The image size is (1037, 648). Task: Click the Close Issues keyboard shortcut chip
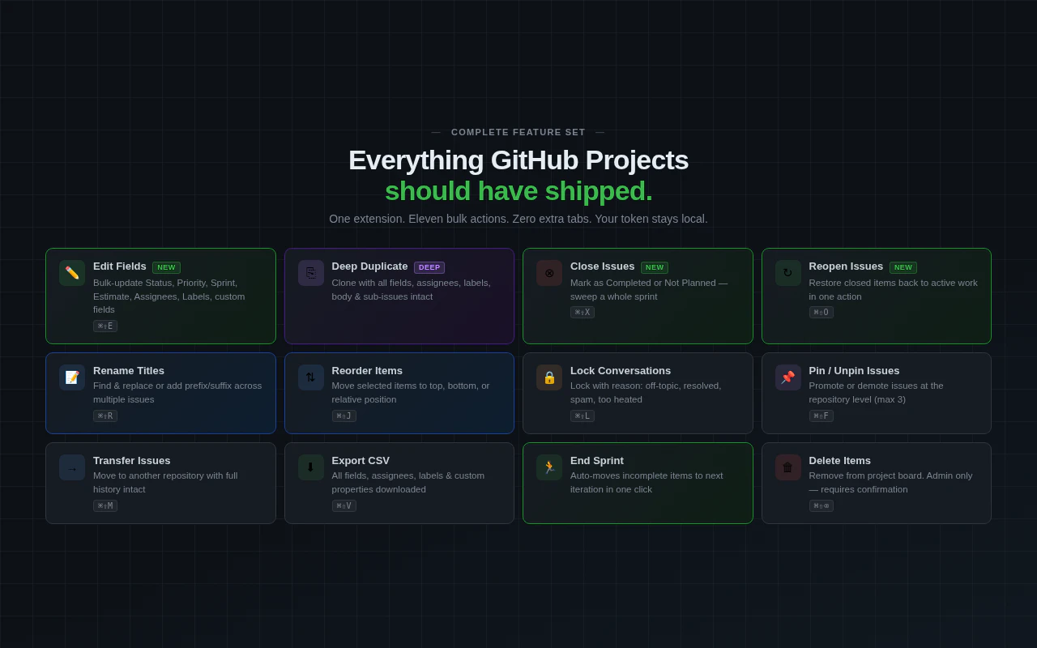tap(583, 313)
